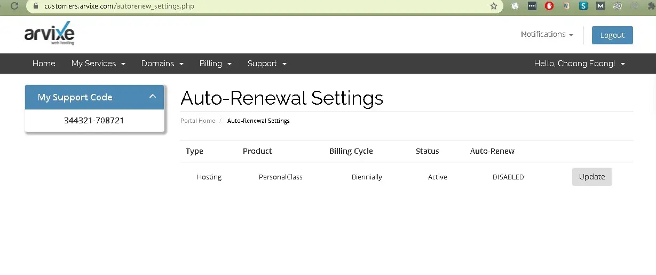The height and width of the screenshot is (275, 656).
Task: Open the dark M extension icon
Action: click(600, 6)
